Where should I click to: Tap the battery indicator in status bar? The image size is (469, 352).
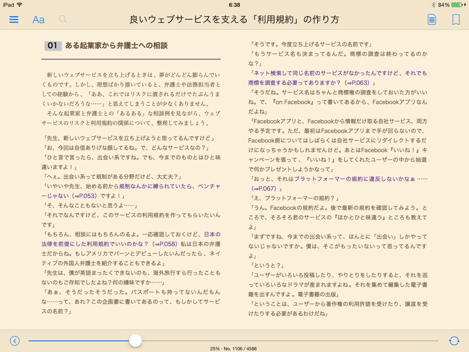[457, 5]
